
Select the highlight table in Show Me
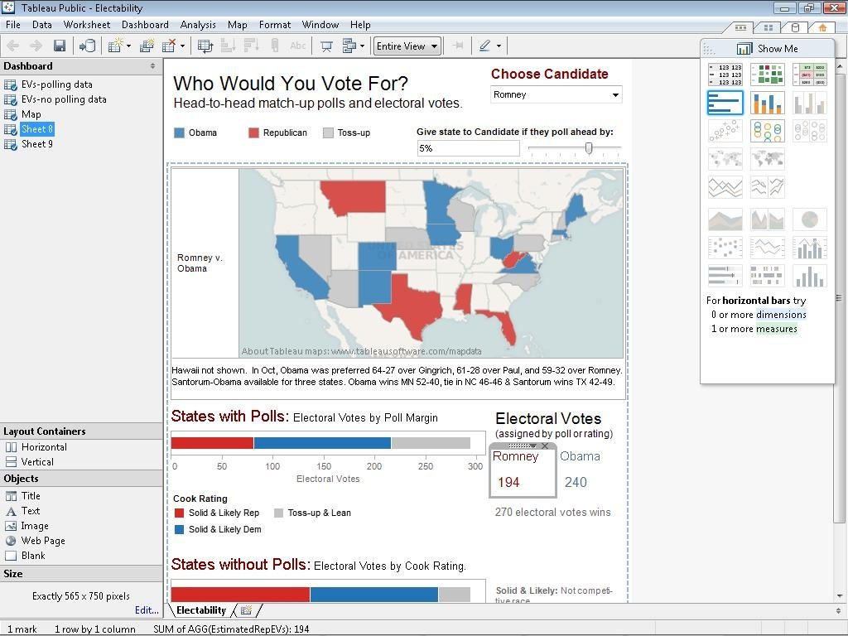[x=810, y=75]
